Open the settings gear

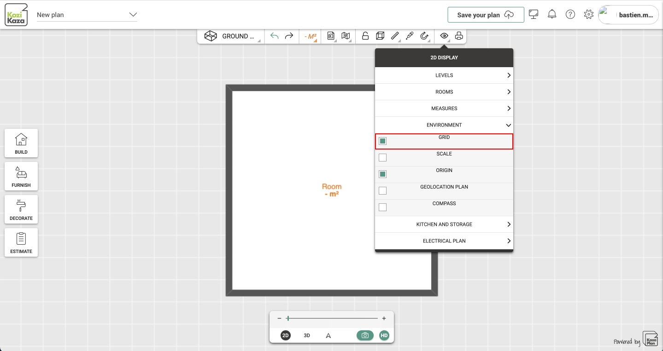click(x=588, y=14)
